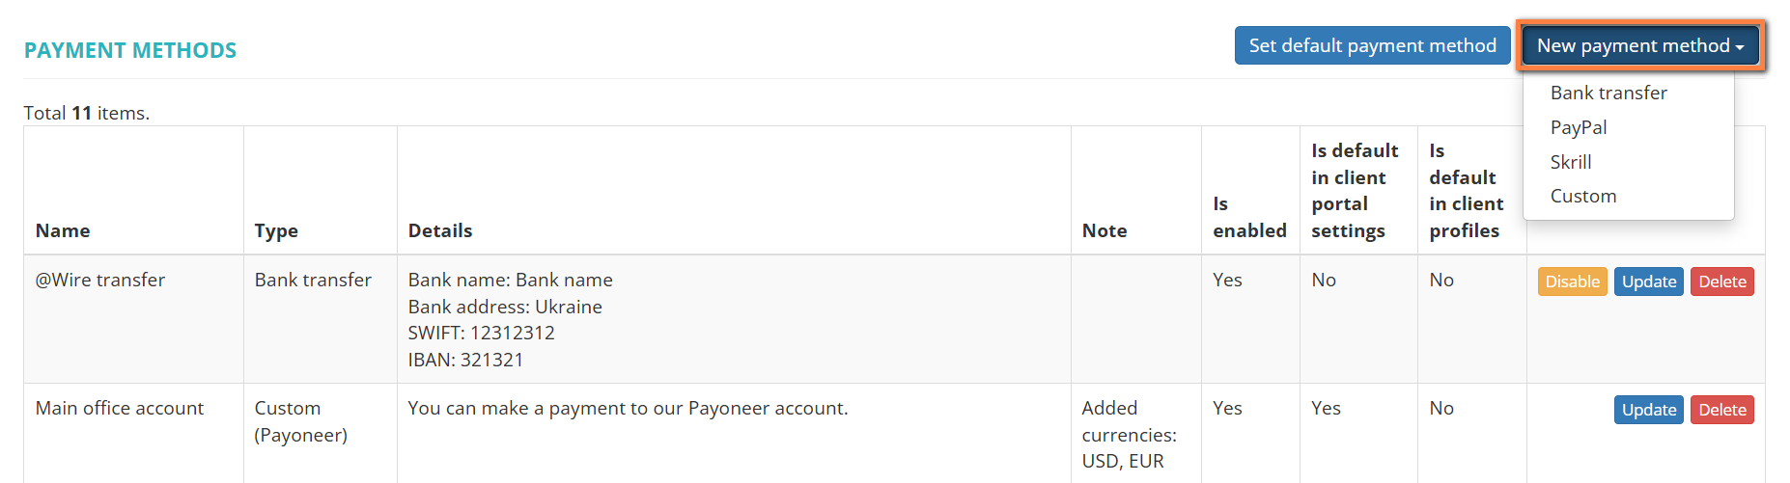Pick Skrill from the payment method list
1790x483 pixels.
(x=1571, y=162)
